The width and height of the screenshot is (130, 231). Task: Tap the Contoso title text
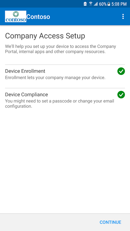click(x=38, y=17)
